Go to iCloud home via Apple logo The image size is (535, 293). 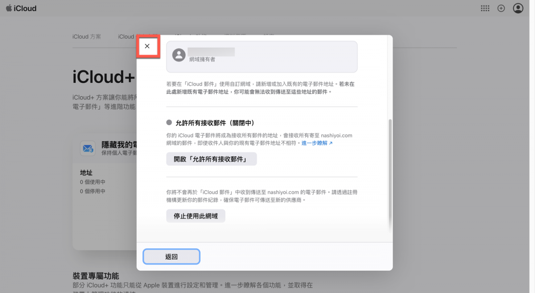[x=21, y=8]
